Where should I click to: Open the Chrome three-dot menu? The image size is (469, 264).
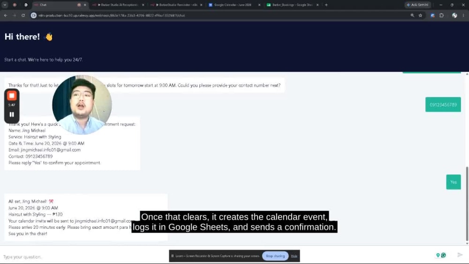(463, 15)
